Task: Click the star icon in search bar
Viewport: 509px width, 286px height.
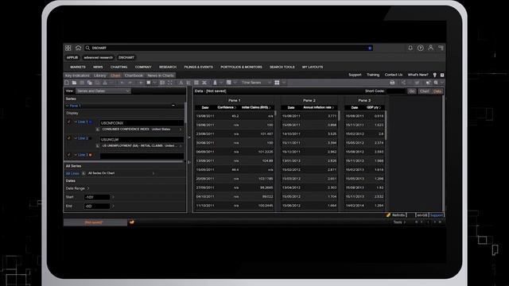Action: (370, 48)
